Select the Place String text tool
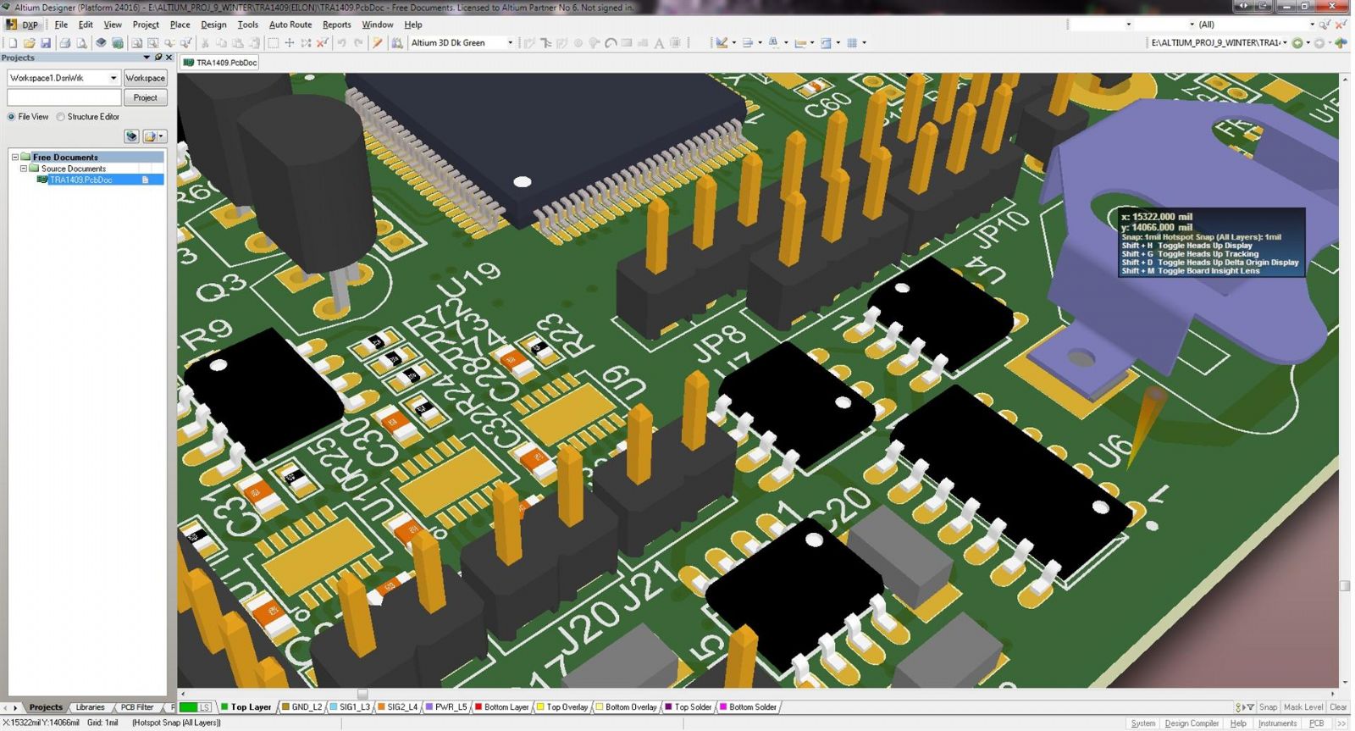The image size is (1355, 731). coord(659,43)
